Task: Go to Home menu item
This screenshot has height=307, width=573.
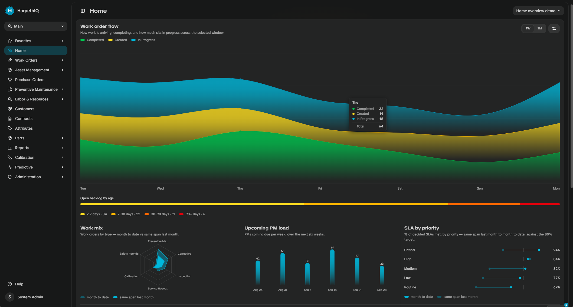Action: 36,50
